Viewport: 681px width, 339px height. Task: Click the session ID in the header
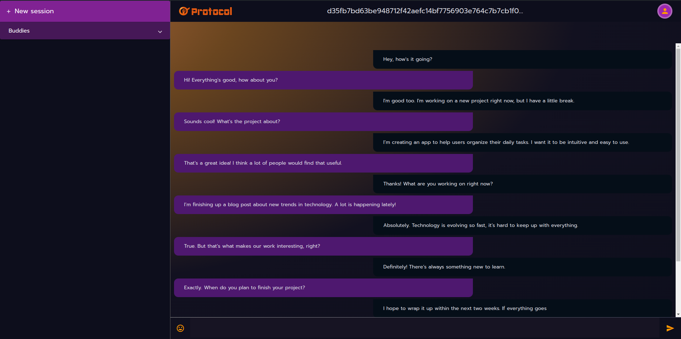[425, 11]
